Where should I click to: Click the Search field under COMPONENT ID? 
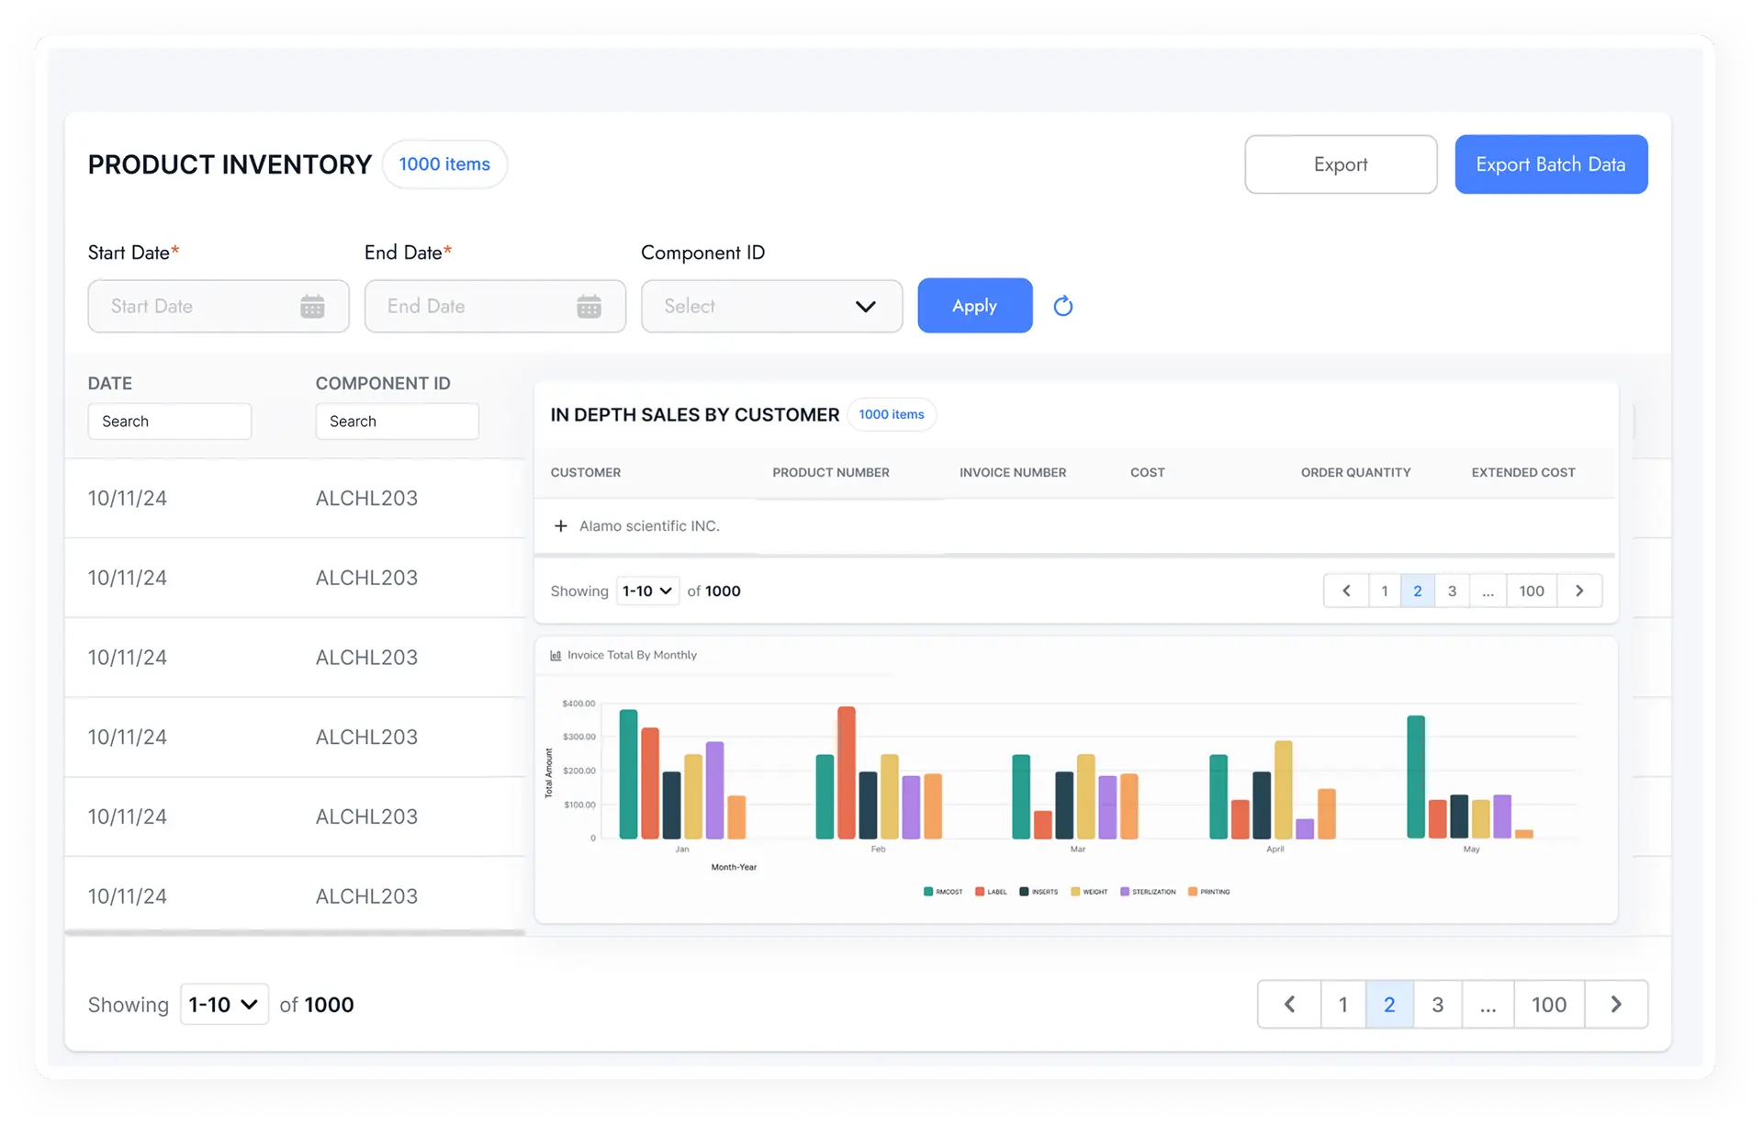pyautogui.click(x=397, y=421)
